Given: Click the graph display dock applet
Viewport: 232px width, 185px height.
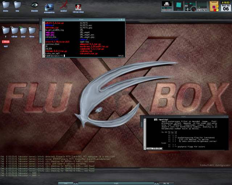Looking at the screenshot, I should point(202,5).
